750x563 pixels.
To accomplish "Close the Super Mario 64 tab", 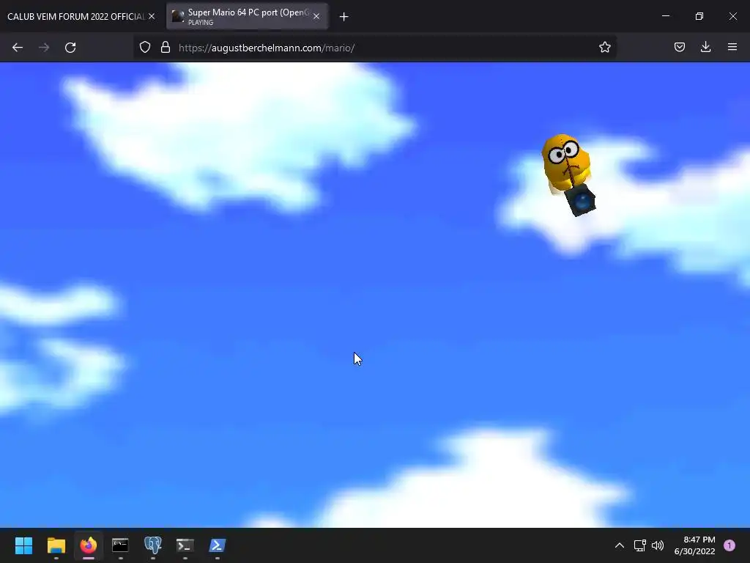I will pos(316,16).
